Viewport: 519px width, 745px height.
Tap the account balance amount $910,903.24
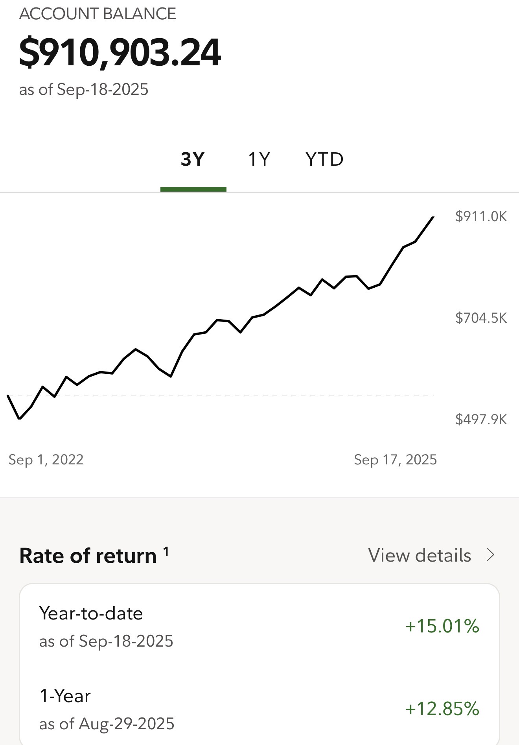(120, 52)
